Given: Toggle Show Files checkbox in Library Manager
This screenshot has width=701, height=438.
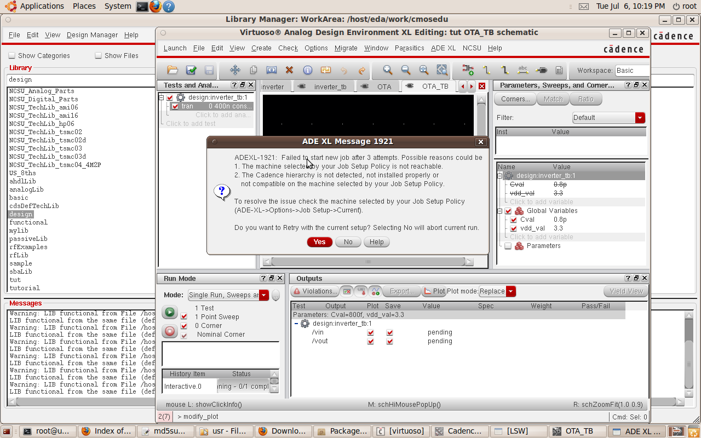Looking at the screenshot, I should 99,55.
